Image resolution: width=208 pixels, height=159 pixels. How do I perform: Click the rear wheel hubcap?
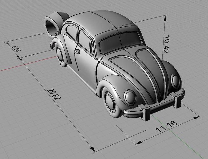[x=60, y=54]
